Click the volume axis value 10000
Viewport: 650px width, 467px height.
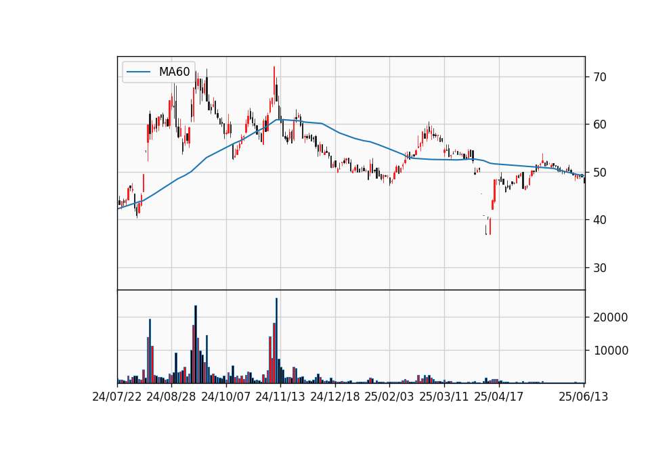(611, 351)
